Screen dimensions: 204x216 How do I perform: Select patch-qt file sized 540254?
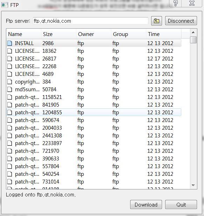[94, 174]
